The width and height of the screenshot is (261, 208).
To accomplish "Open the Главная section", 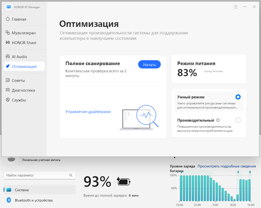I will 24,19.
